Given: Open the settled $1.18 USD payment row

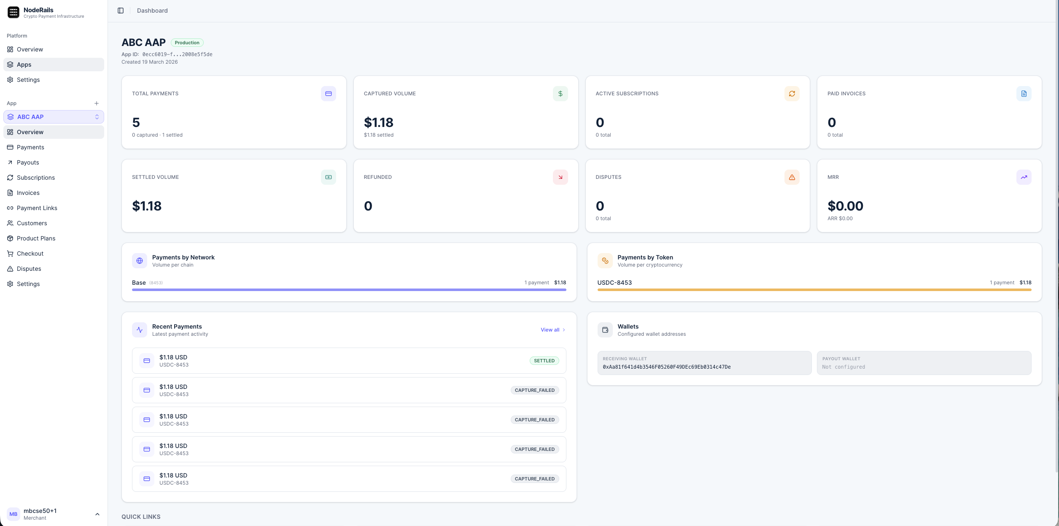Looking at the screenshot, I should [349, 361].
